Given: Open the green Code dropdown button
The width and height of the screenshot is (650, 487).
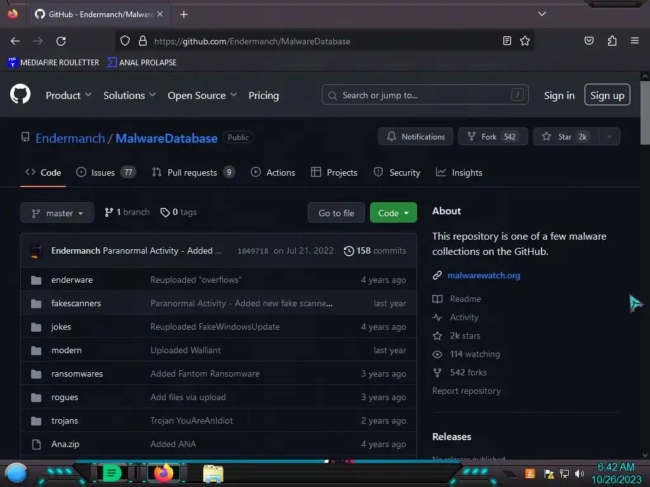Looking at the screenshot, I should [x=393, y=213].
